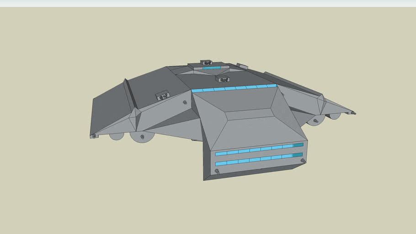The height and width of the screenshot is (234, 416).
Task: Select the small box right of the top tower
Action: 242,67
